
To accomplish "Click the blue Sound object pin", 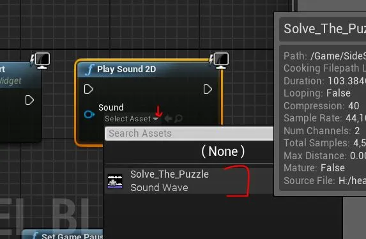I will 89,114.
